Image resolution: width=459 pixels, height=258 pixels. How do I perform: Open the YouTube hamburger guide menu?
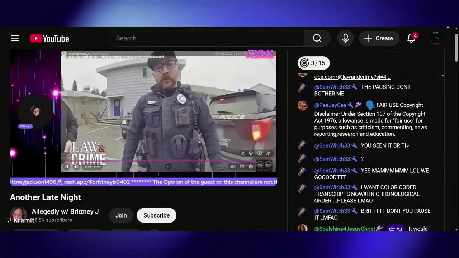[15, 38]
